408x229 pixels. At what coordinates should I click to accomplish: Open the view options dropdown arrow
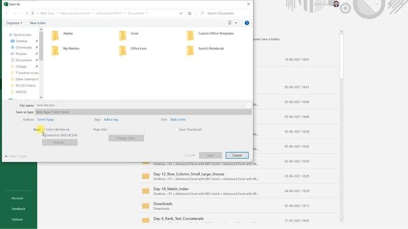click(236, 23)
